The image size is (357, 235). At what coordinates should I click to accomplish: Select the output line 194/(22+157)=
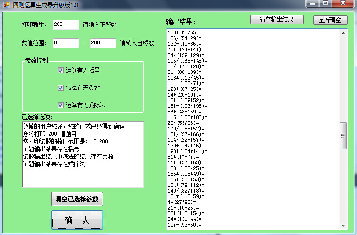tap(186, 140)
